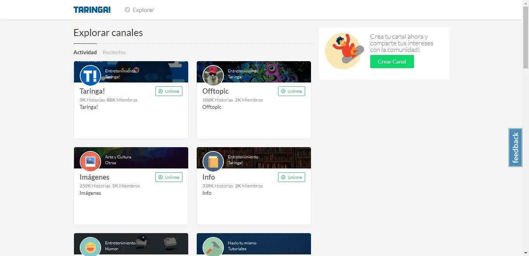
Task: Click '259K Historias' under Imágenes channel
Action: pos(95,186)
